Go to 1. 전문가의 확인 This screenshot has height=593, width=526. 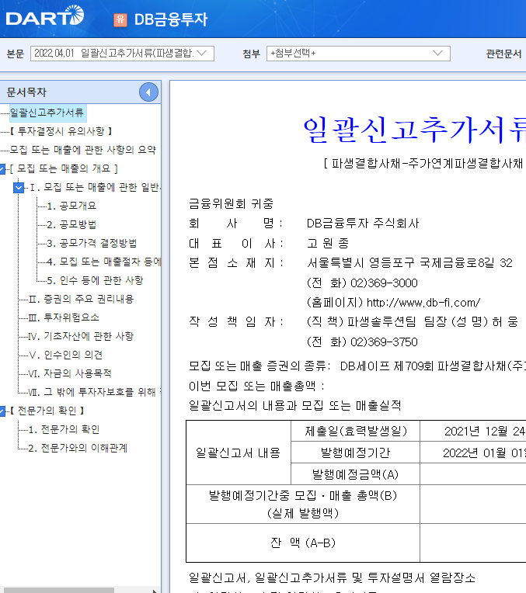click(x=64, y=430)
